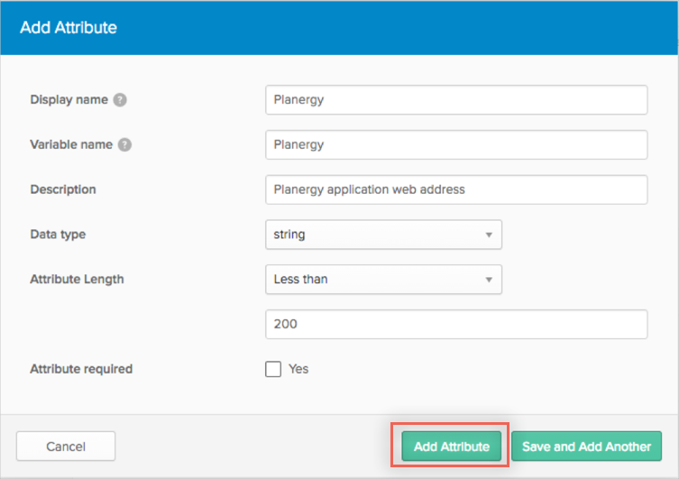The image size is (679, 479).
Task: Click the Display name label text
Action: [69, 100]
